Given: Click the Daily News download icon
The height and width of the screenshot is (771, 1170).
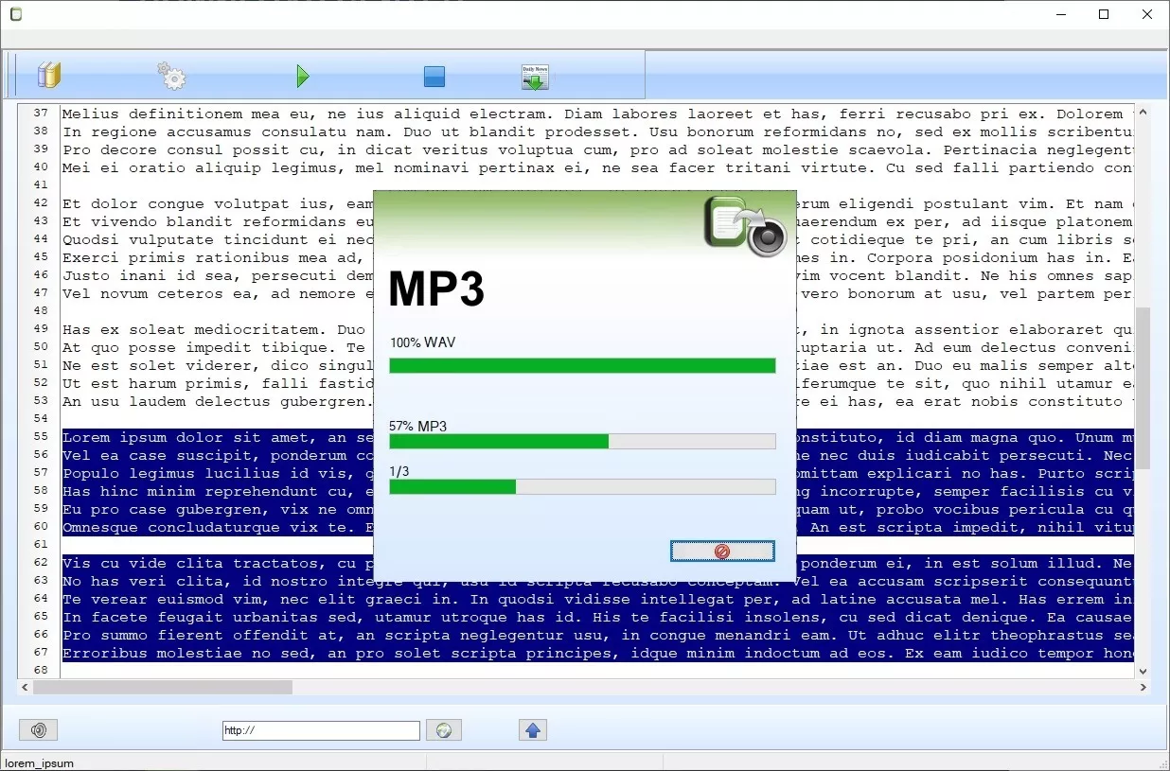Looking at the screenshot, I should pos(534,75).
